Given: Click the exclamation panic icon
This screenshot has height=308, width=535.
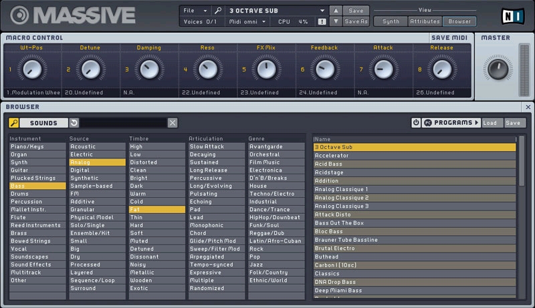Looking at the screenshot, I should [322, 21].
